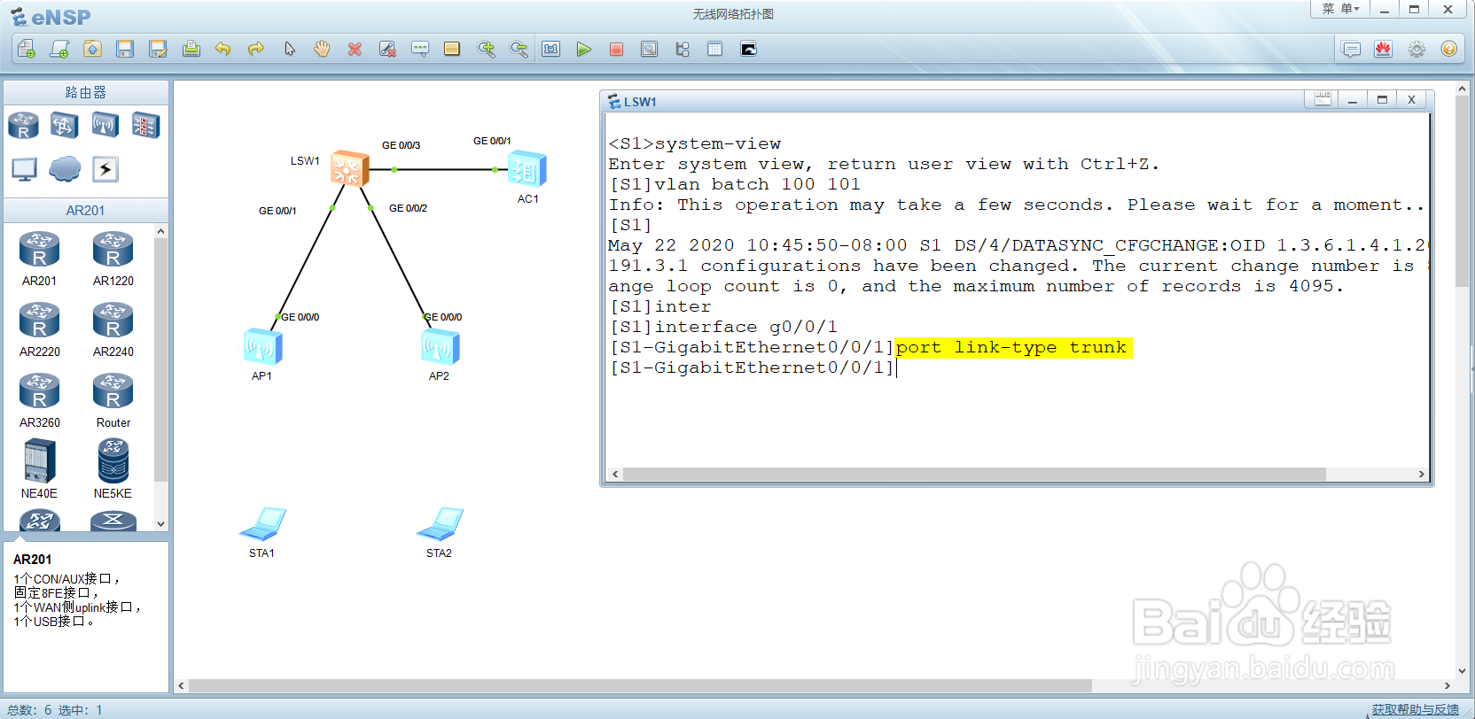1475x719 pixels.
Task: Undo the last action
Action: (x=223, y=49)
